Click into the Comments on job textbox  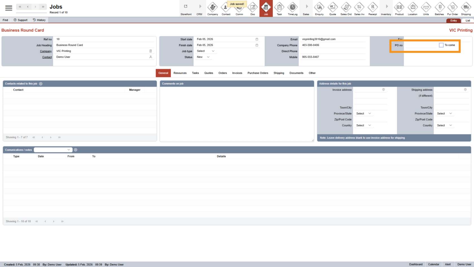[x=237, y=113]
